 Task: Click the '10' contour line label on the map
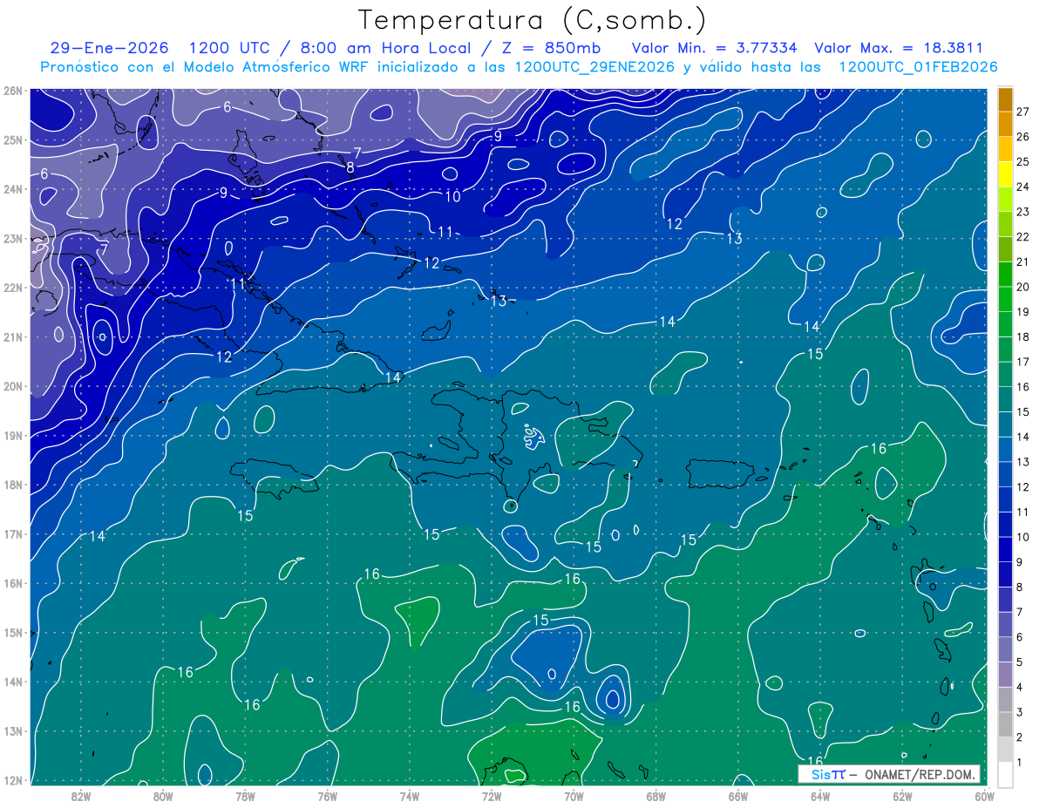point(453,197)
